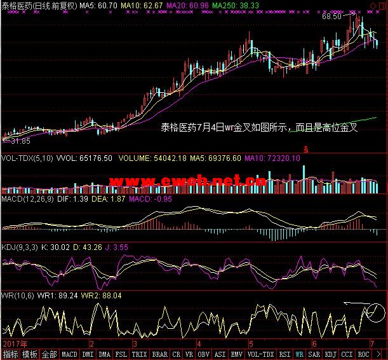
Task: Click the WR2: 88.04 value
Action: [x=102, y=296]
